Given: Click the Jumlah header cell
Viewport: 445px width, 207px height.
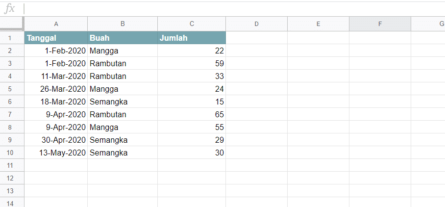Looking at the screenshot, I should click(192, 38).
